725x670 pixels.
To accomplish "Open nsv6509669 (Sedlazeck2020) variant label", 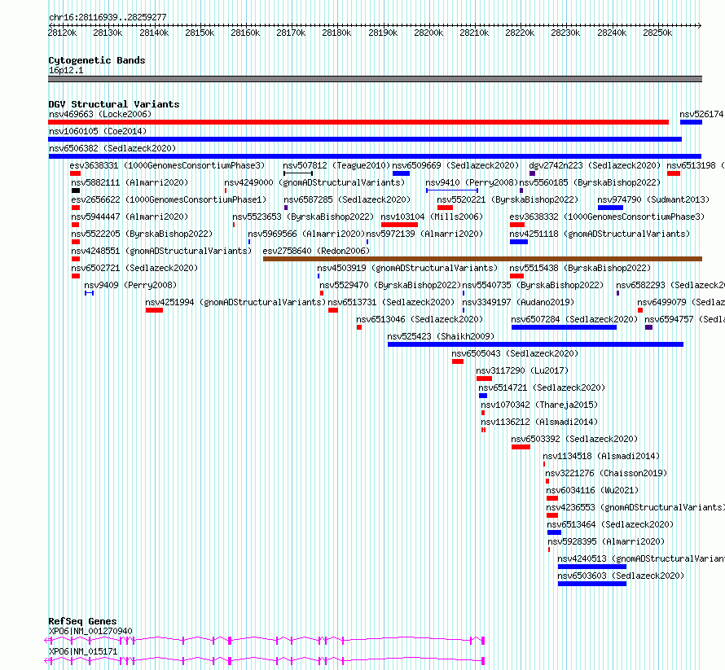I will (455, 165).
